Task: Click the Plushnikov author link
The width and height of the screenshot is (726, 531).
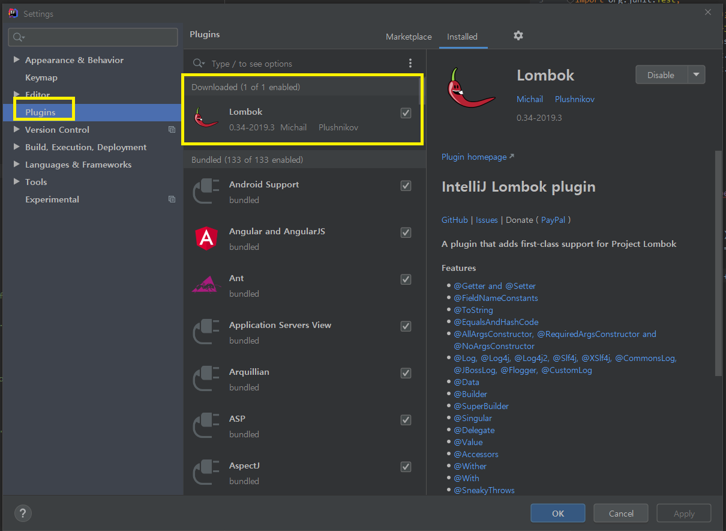Action: [575, 99]
